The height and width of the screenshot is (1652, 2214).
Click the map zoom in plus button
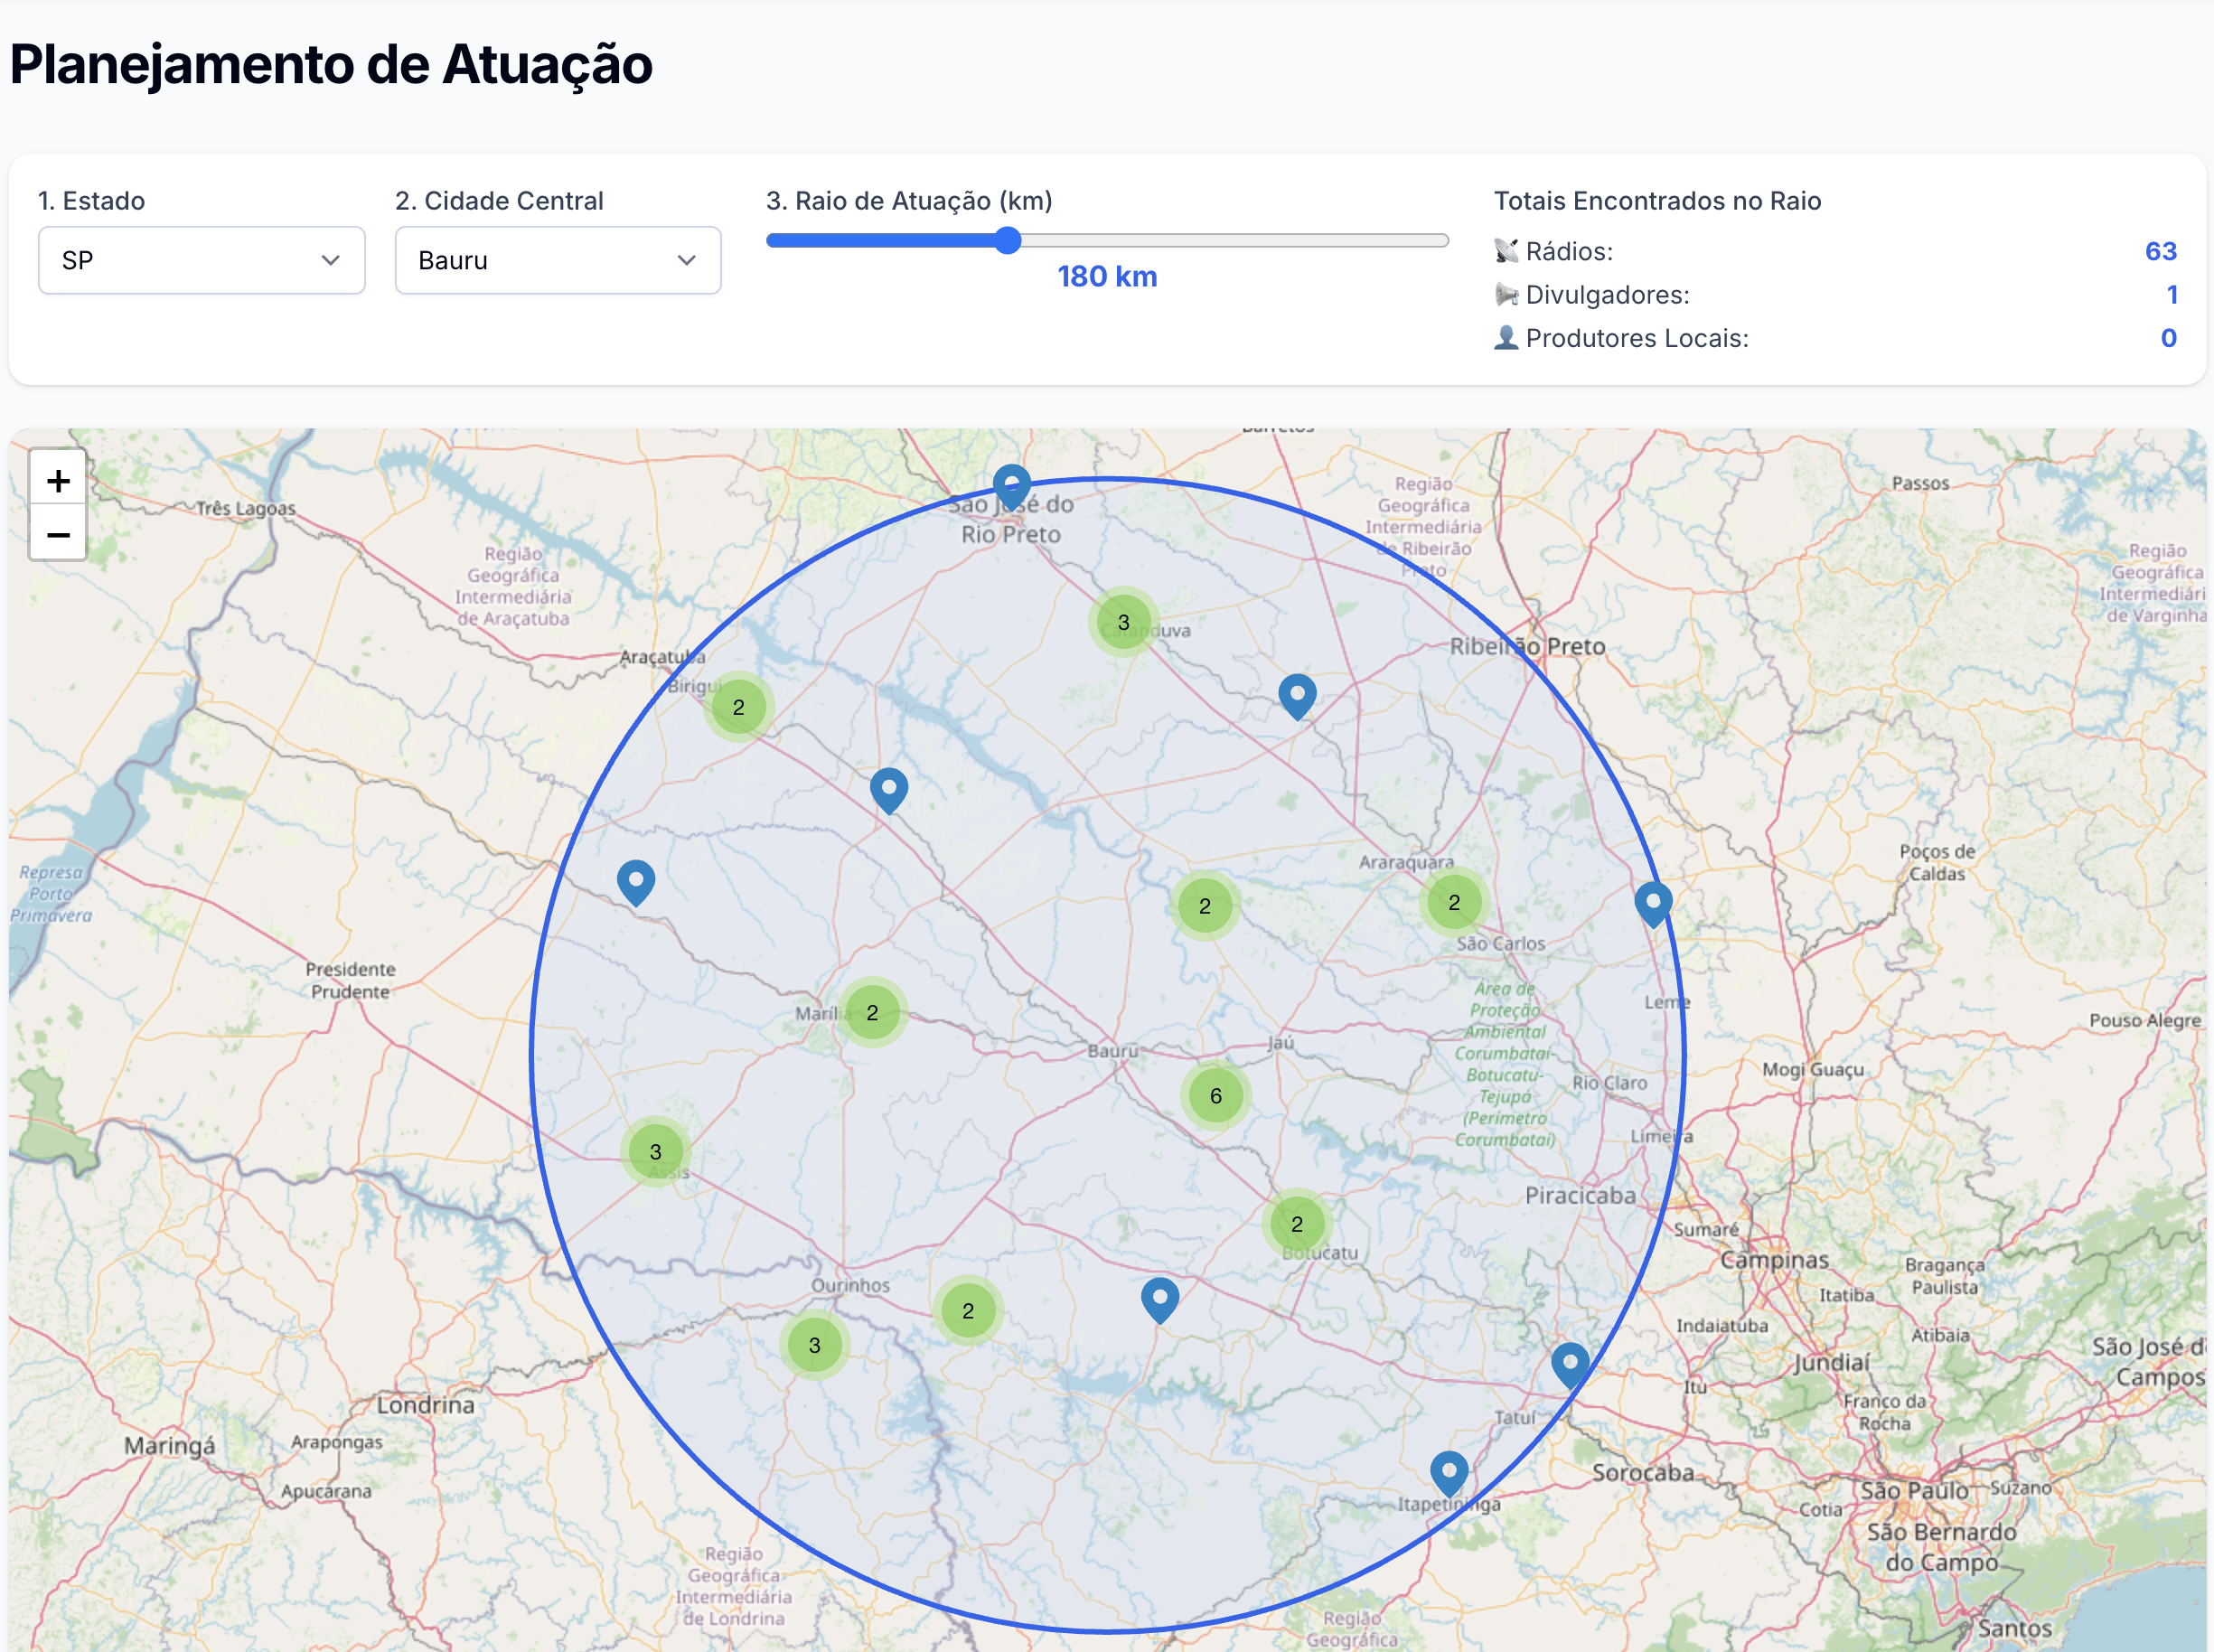coord(58,481)
